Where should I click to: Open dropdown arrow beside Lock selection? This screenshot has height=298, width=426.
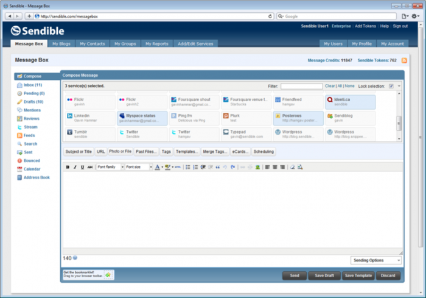pyautogui.click(x=399, y=86)
